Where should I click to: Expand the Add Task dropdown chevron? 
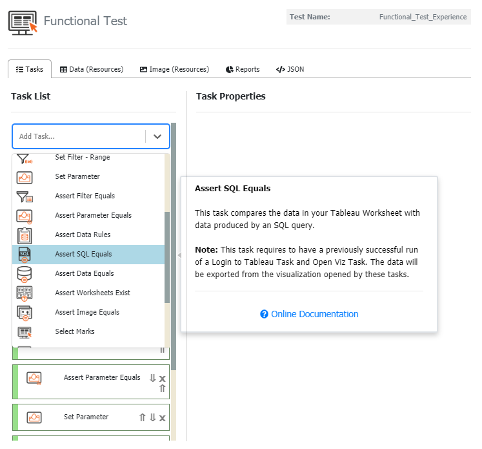click(157, 136)
